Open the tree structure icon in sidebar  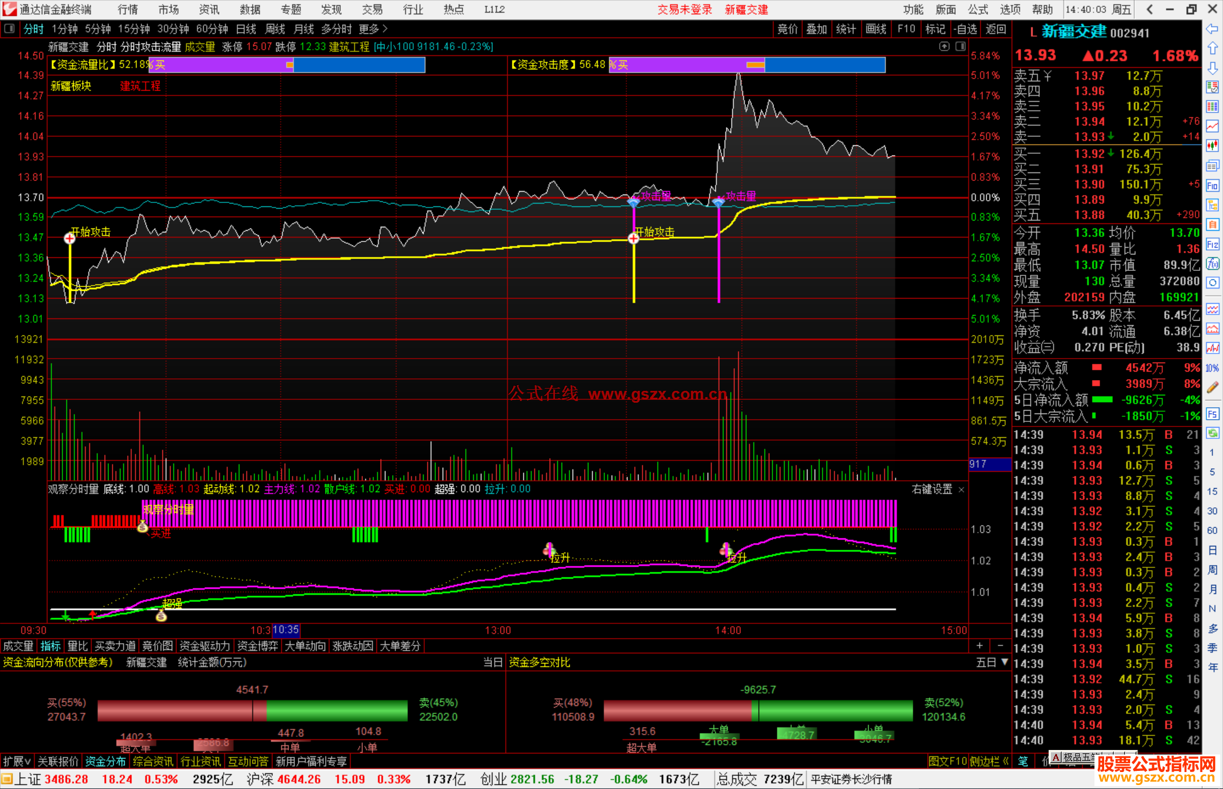tap(1212, 205)
